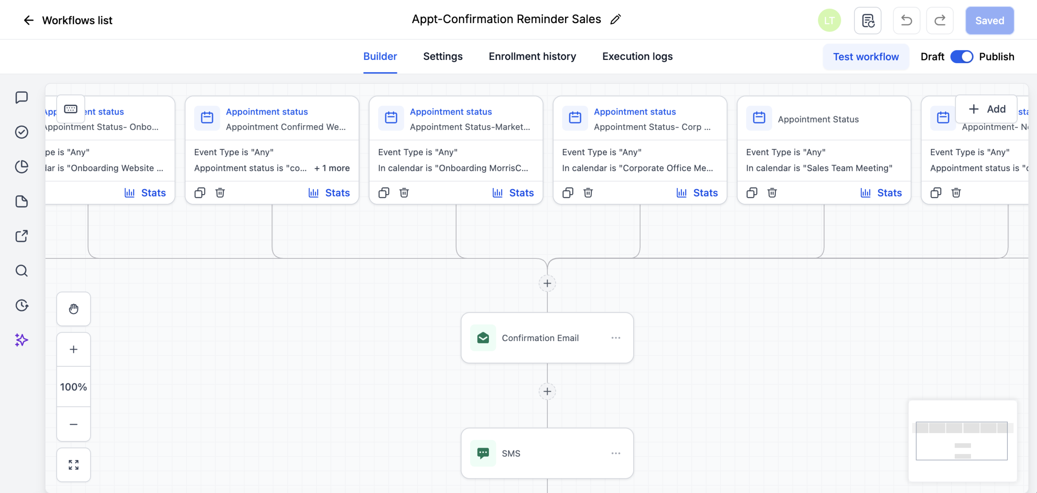Go back to Workflows list
1037x493 pixels.
[68, 20]
